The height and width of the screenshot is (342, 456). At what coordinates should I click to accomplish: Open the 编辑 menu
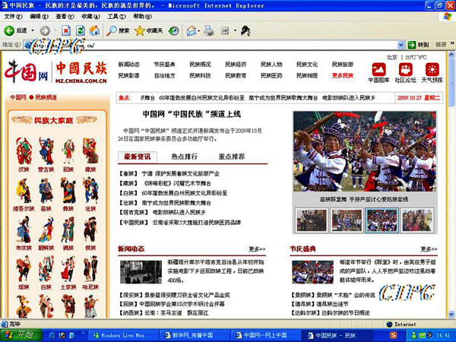(39, 17)
